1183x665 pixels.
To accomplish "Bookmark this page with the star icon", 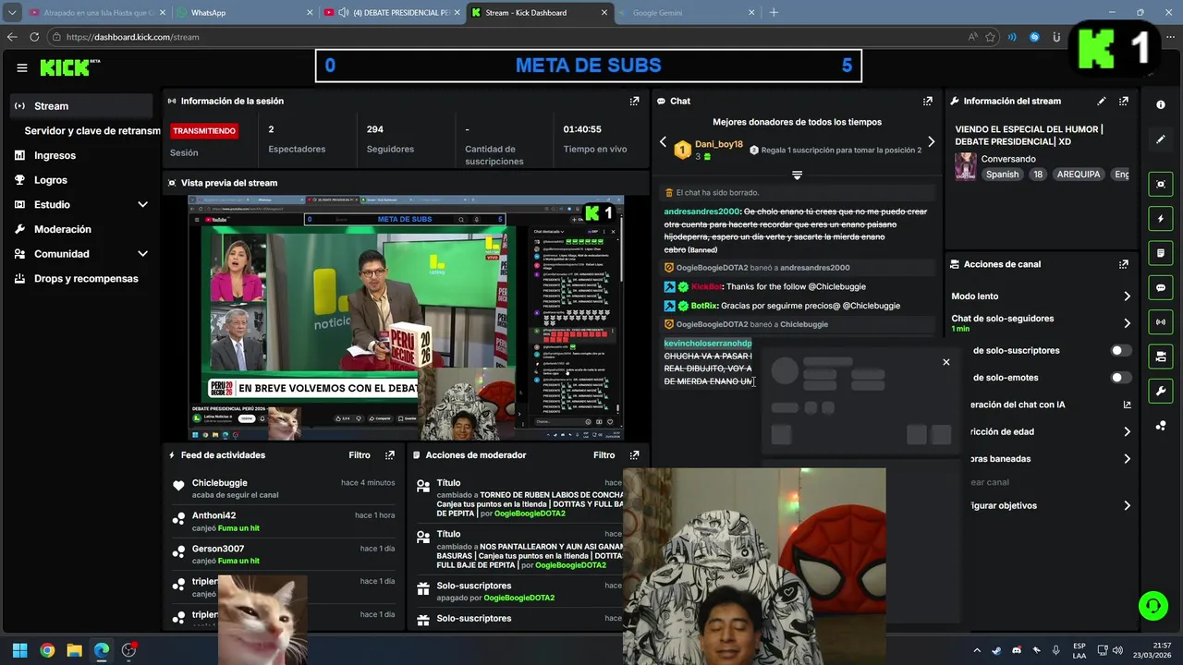I will point(991,37).
